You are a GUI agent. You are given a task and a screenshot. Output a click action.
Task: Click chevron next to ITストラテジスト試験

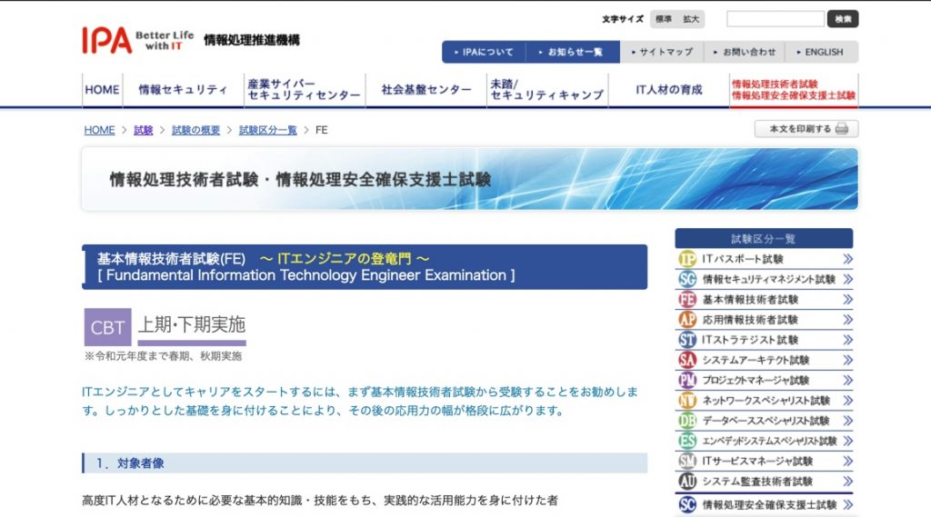tap(847, 340)
